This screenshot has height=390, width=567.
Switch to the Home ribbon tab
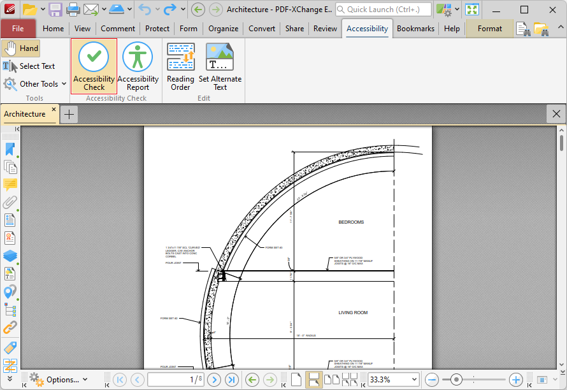pos(53,29)
